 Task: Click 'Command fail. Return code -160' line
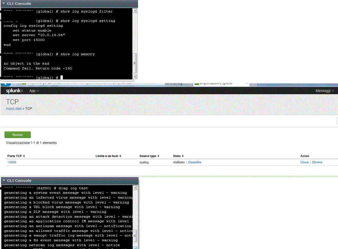click(38, 68)
